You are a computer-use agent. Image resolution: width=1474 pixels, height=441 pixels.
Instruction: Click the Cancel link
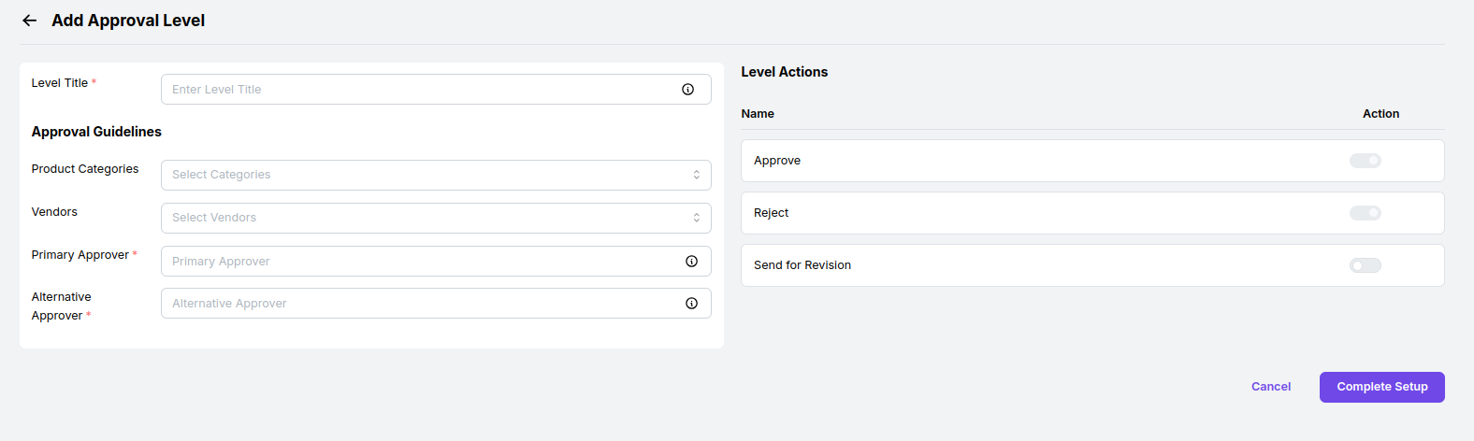tap(1270, 387)
